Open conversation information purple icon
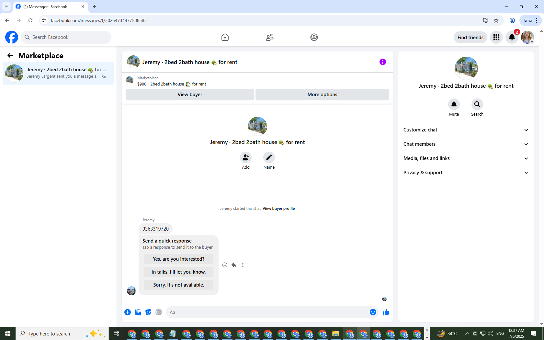Image resolution: width=544 pixels, height=340 pixels. 383,62
